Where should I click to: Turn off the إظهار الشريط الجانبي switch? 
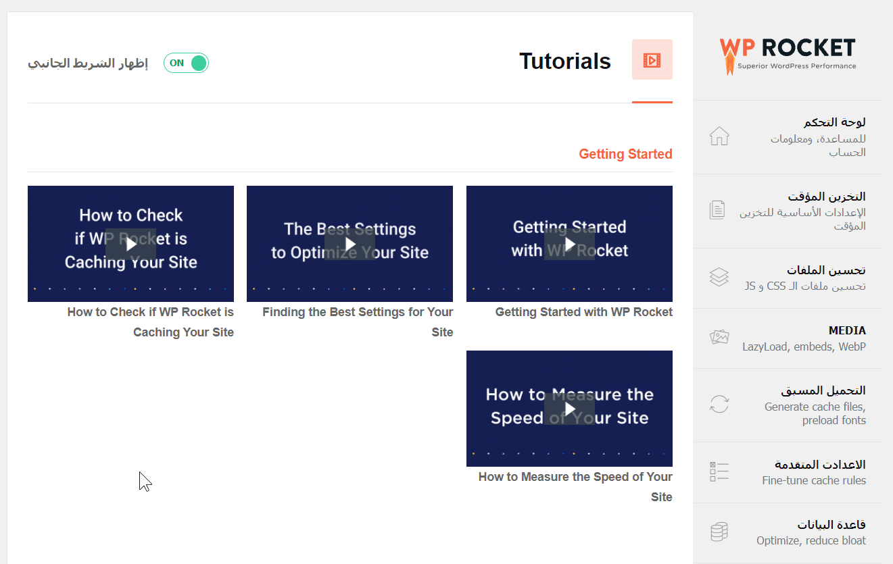coord(186,63)
